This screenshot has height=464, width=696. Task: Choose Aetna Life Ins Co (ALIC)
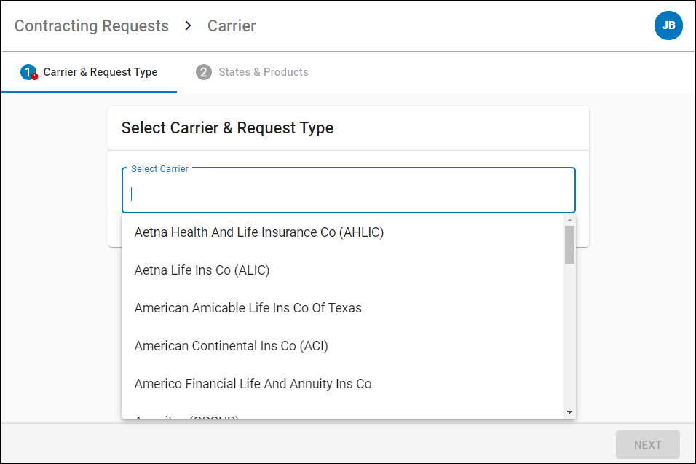tap(342, 270)
